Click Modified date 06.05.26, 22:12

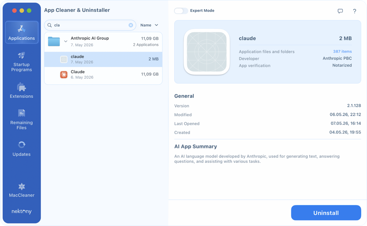click(x=345, y=114)
